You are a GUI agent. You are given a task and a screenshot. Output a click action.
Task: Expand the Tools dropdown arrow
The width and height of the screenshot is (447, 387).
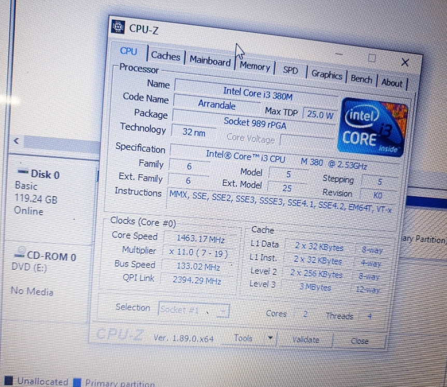[270, 339]
